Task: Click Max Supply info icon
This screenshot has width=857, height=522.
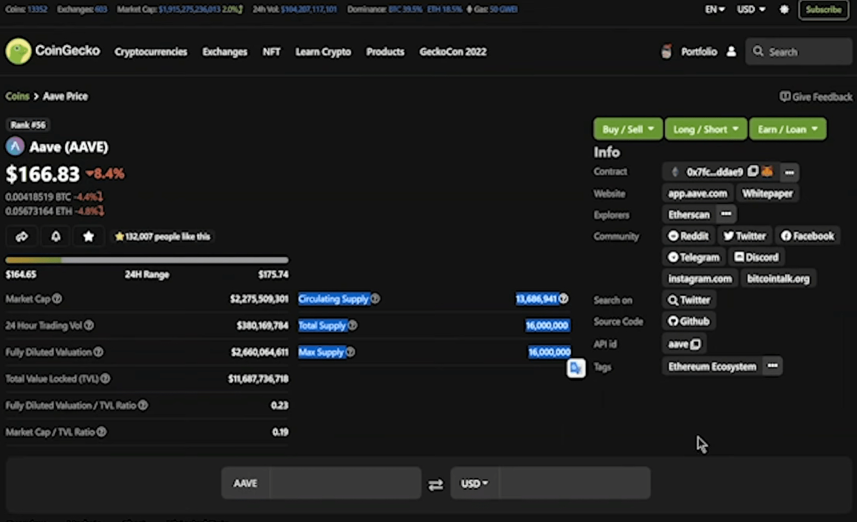Action: point(350,352)
